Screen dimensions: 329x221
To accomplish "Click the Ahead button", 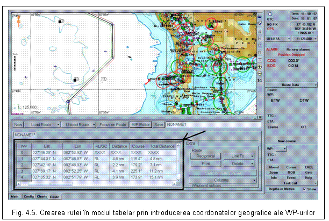I will pyautogui.click(x=275, y=167).
